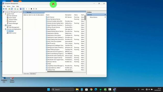Open the View menu

coord(13,6)
